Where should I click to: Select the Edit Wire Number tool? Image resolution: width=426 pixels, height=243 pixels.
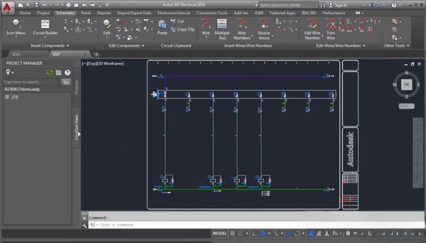click(312, 29)
